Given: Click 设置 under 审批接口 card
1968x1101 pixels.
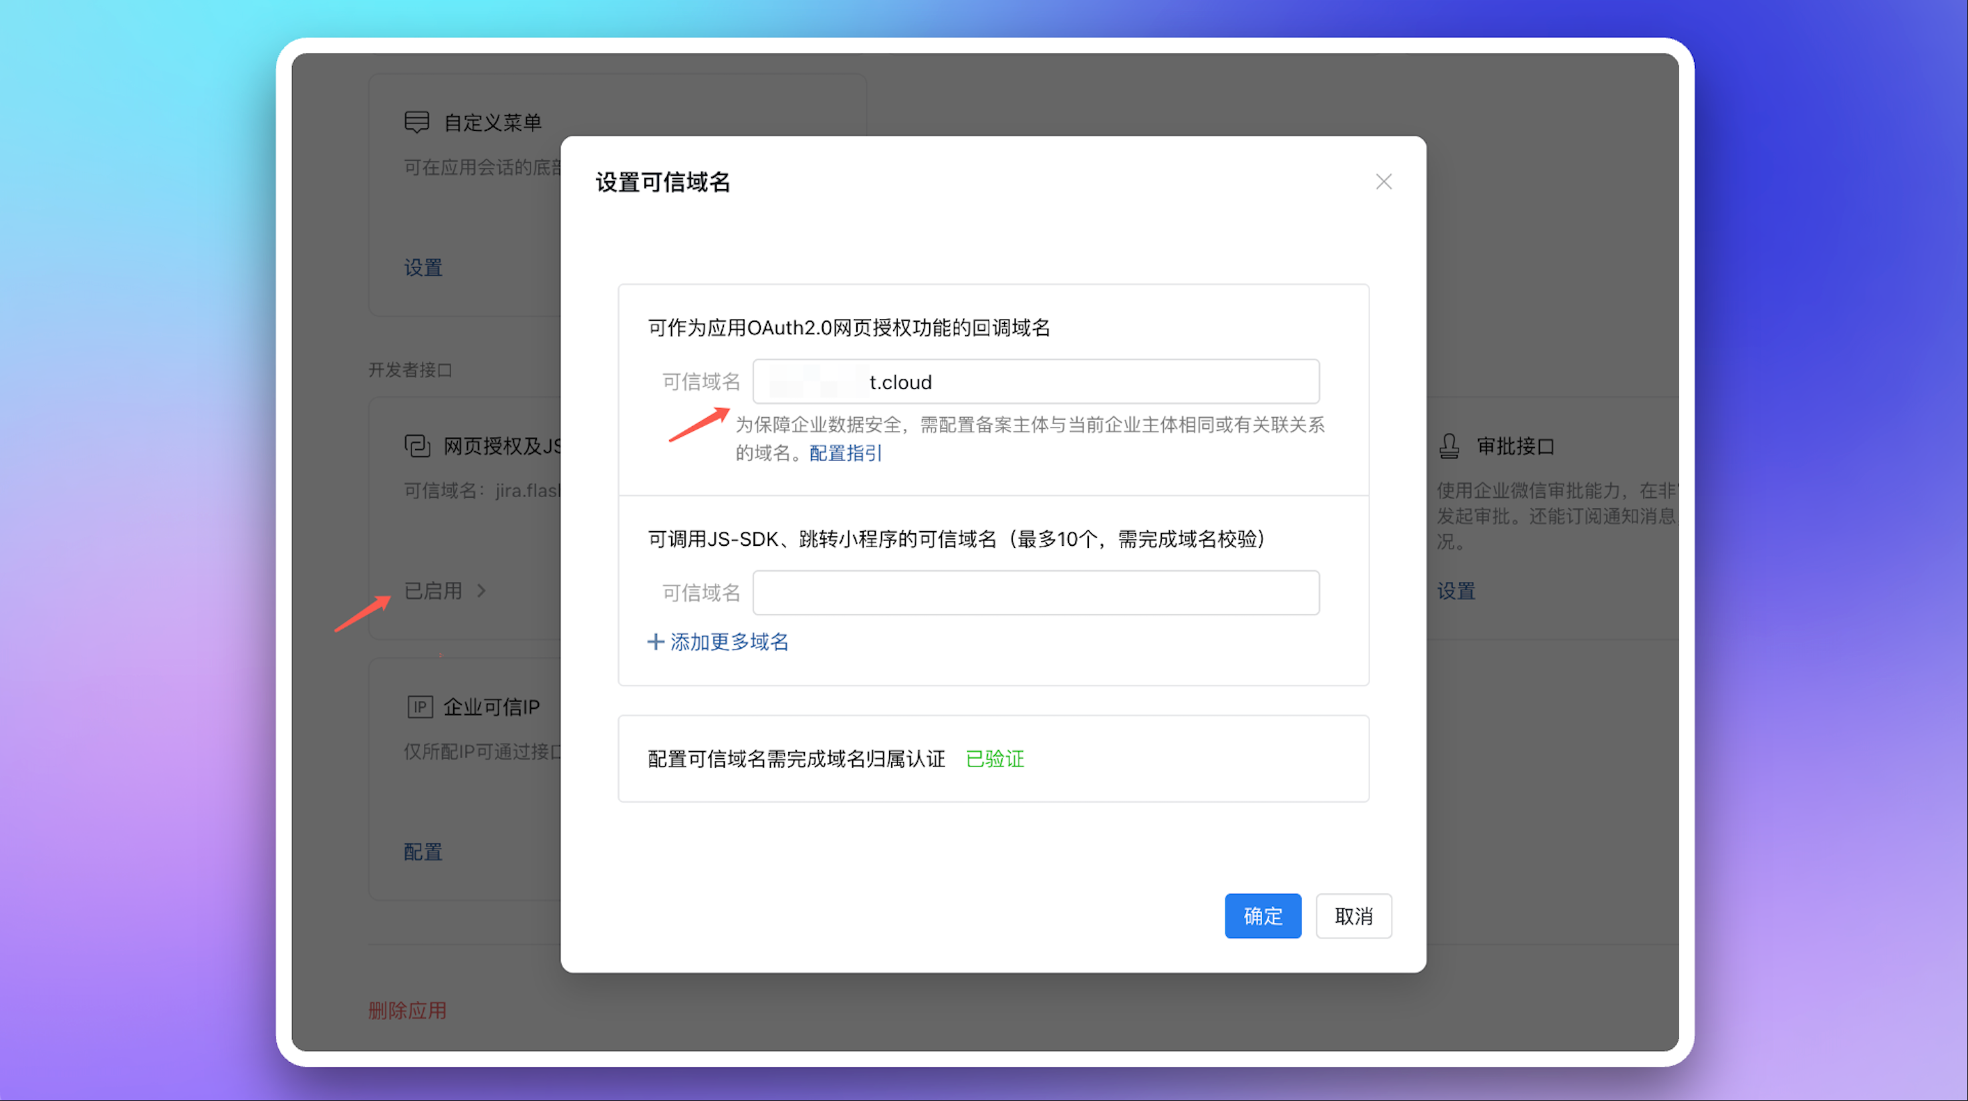Looking at the screenshot, I should pos(1455,590).
